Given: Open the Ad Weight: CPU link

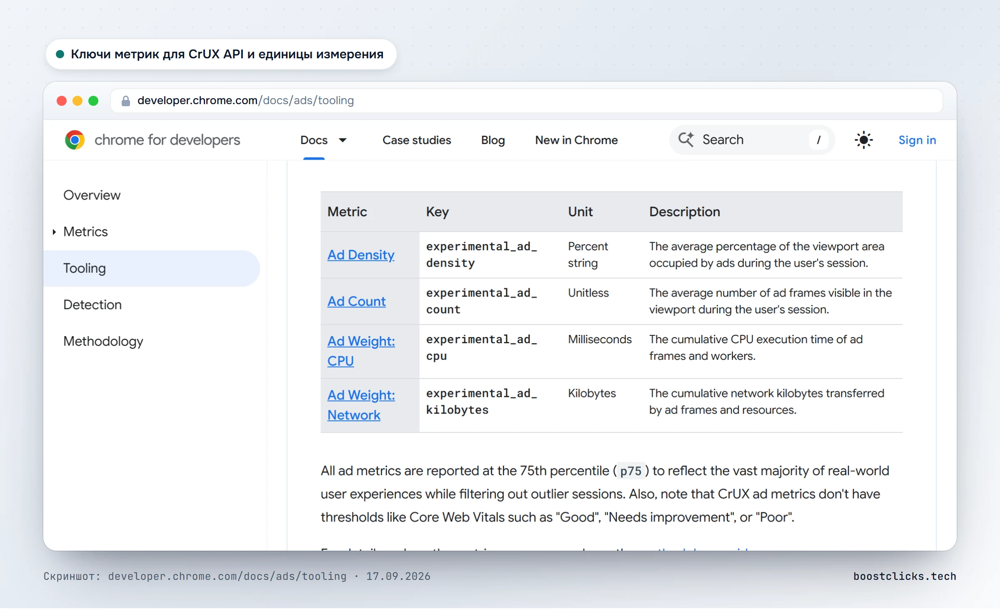Looking at the screenshot, I should pos(361,351).
